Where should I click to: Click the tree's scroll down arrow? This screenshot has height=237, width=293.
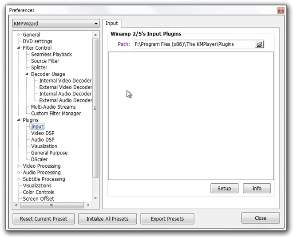point(95,198)
